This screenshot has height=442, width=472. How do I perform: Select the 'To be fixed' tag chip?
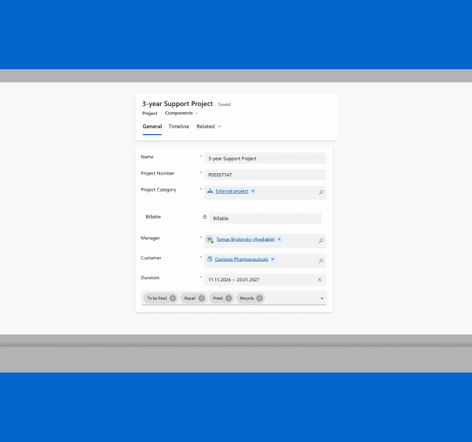pyautogui.click(x=161, y=298)
